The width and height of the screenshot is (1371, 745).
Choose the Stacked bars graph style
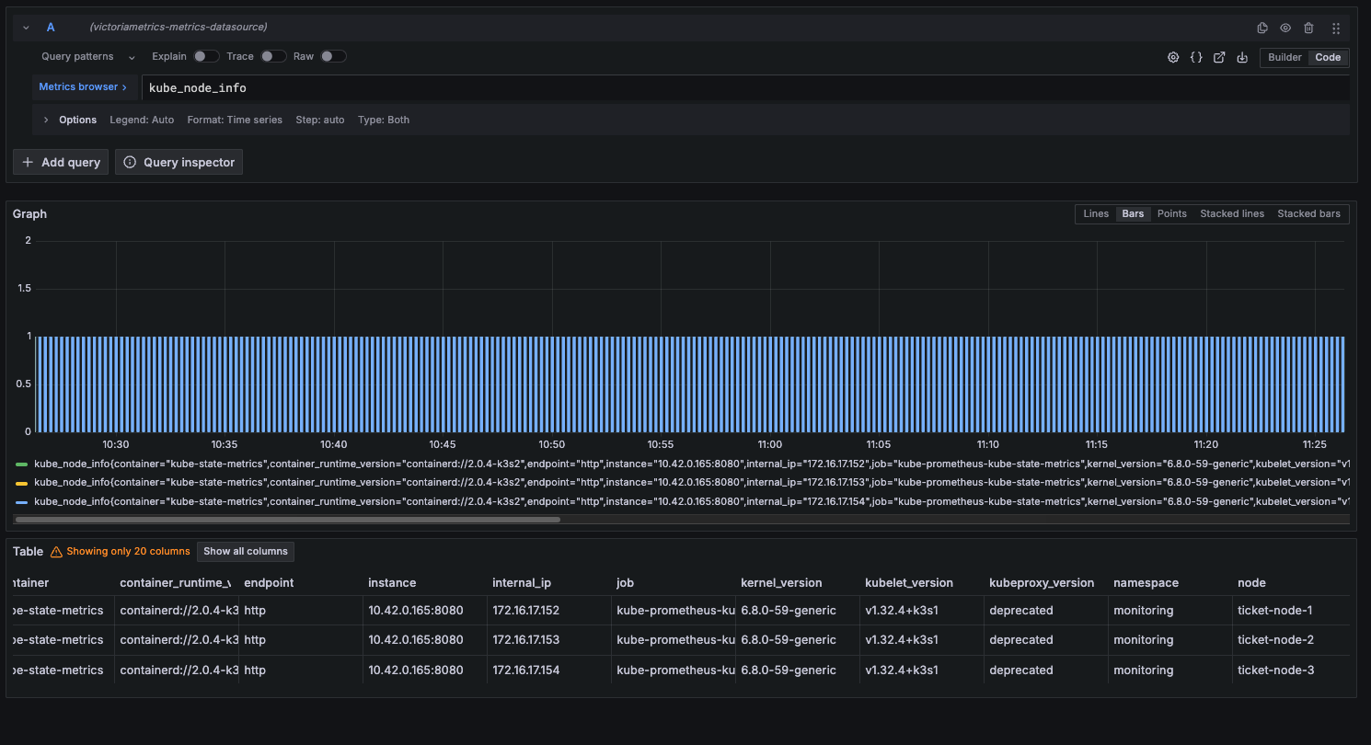click(x=1308, y=213)
